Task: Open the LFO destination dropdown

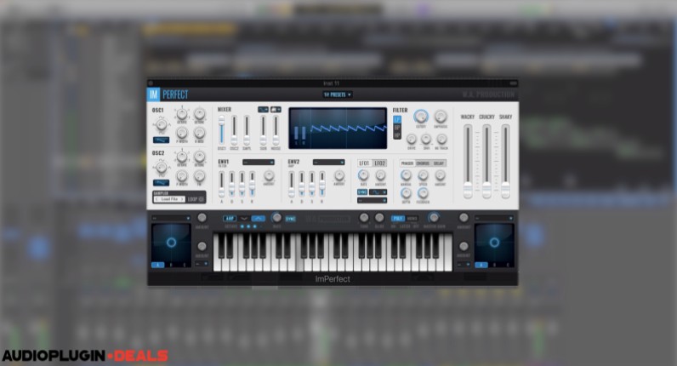Action: 372,201
